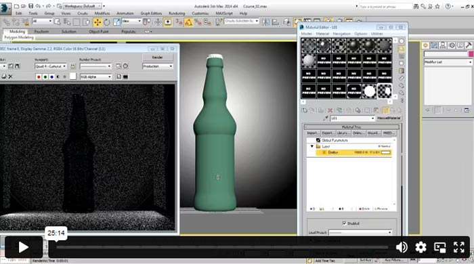The image size is (474, 264).
Task: Click the Save file icon in quick access toolbar
Action: [x=31, y=5]
